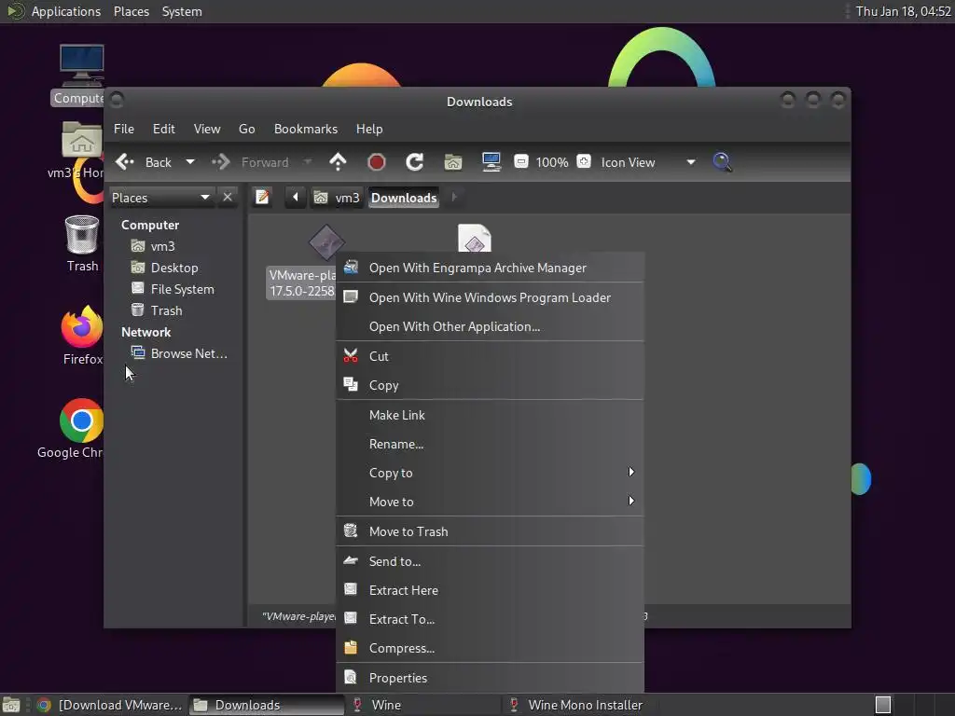Zoom in with the plus icon
The image size is (955, 716).
click(x=584, y=161)
